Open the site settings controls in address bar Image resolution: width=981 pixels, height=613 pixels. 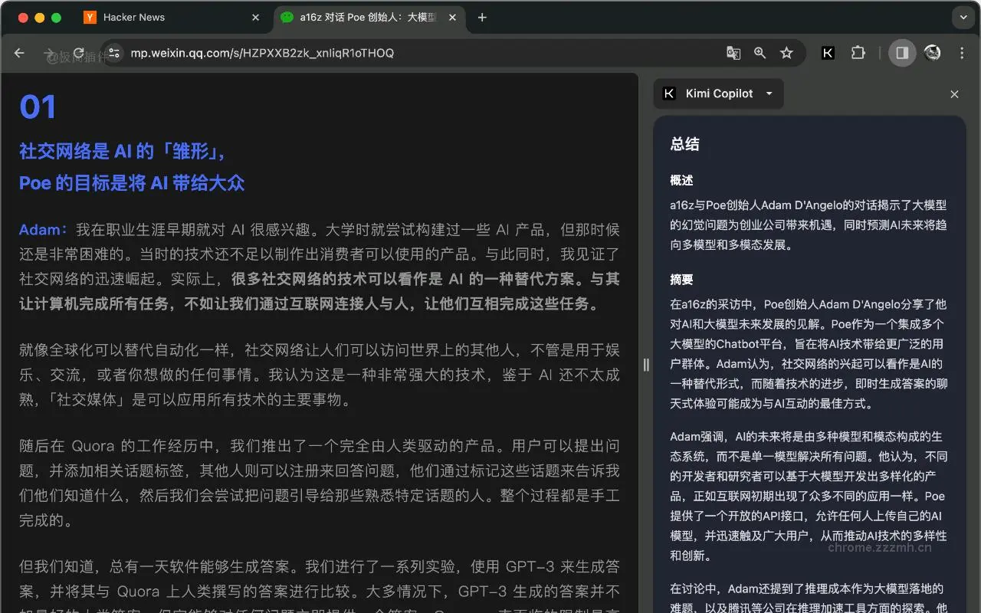[x=113, y=53]
